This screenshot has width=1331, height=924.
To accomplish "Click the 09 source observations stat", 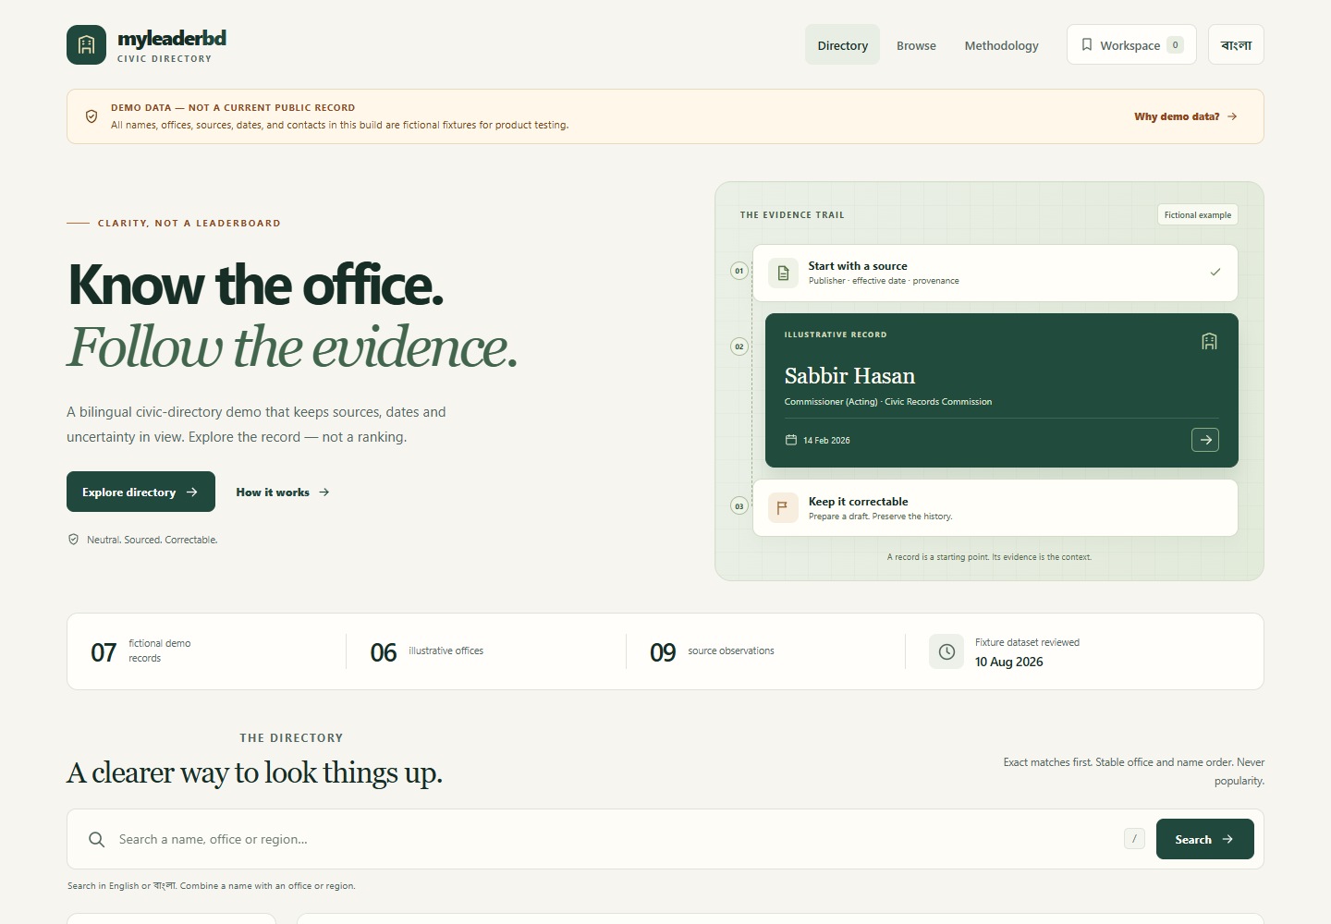I will pos(712,651).
